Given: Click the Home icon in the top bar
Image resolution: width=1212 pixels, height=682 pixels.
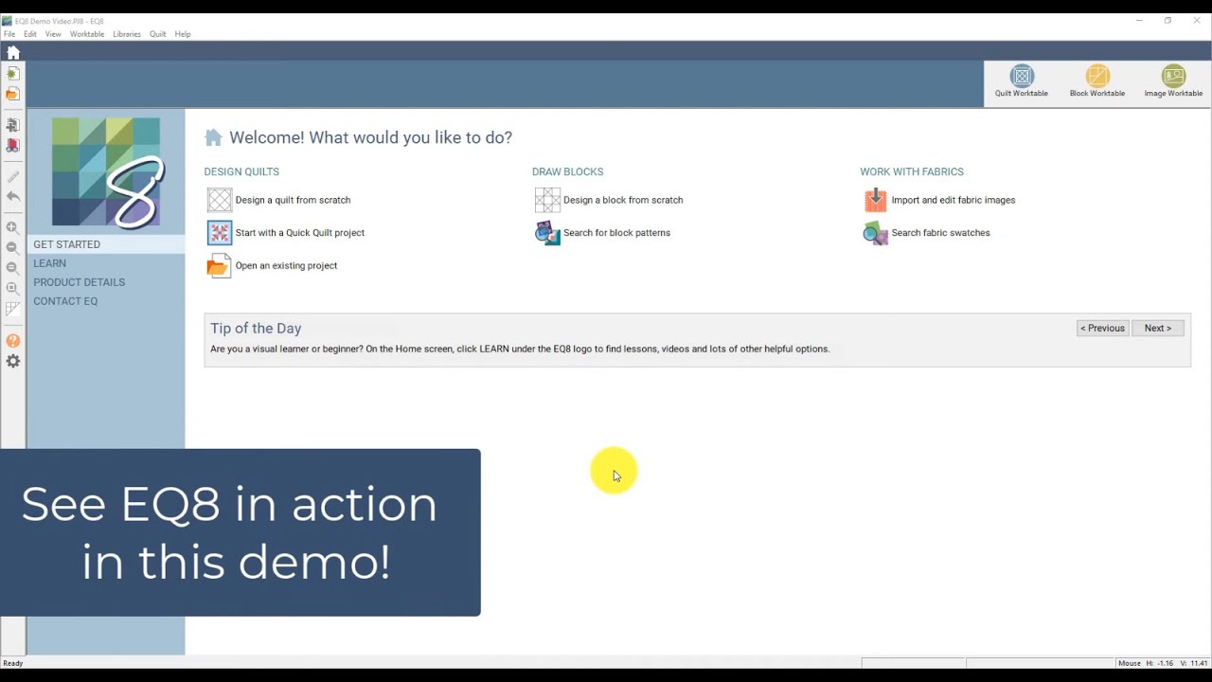Looking at the screenshot, I should click(13, 52).
